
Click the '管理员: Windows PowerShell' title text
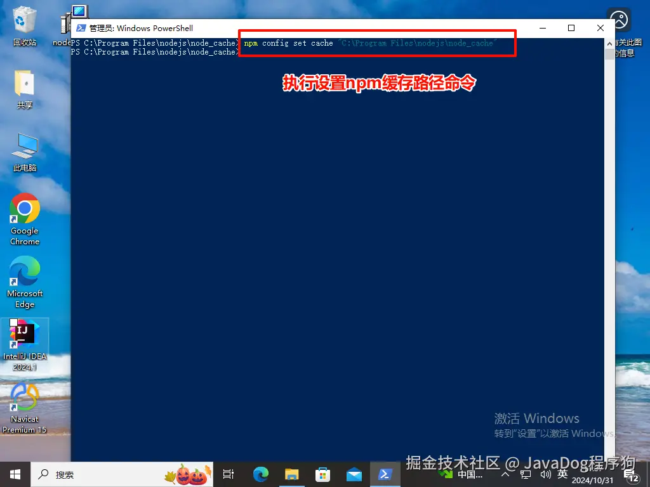(x=142, y=28)
